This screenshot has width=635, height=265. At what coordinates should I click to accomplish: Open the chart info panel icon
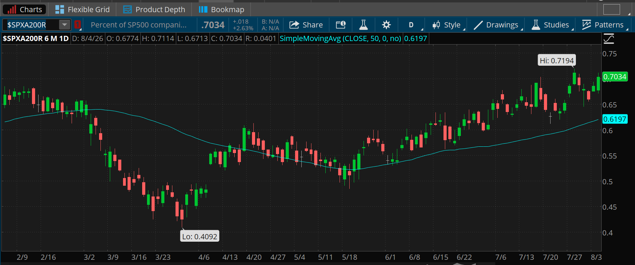[341, 25]
